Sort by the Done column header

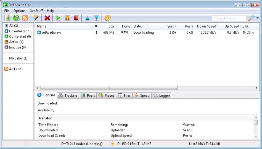coord(124,26)
